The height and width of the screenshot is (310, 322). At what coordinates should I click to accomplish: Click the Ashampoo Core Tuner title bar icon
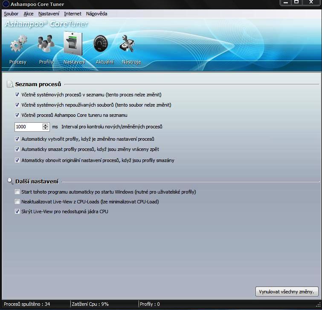tap(6, 4)
